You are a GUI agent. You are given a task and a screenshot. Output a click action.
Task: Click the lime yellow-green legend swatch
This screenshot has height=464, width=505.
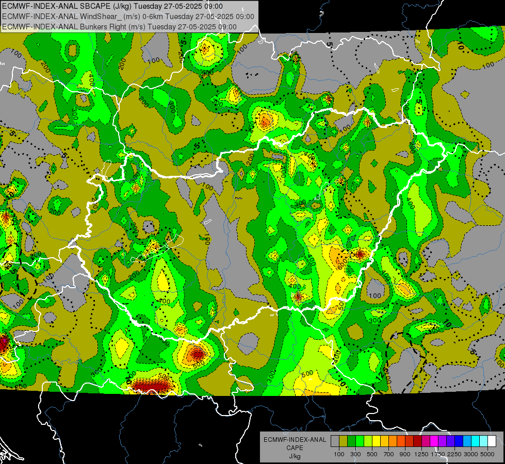[x=368, y=441]
